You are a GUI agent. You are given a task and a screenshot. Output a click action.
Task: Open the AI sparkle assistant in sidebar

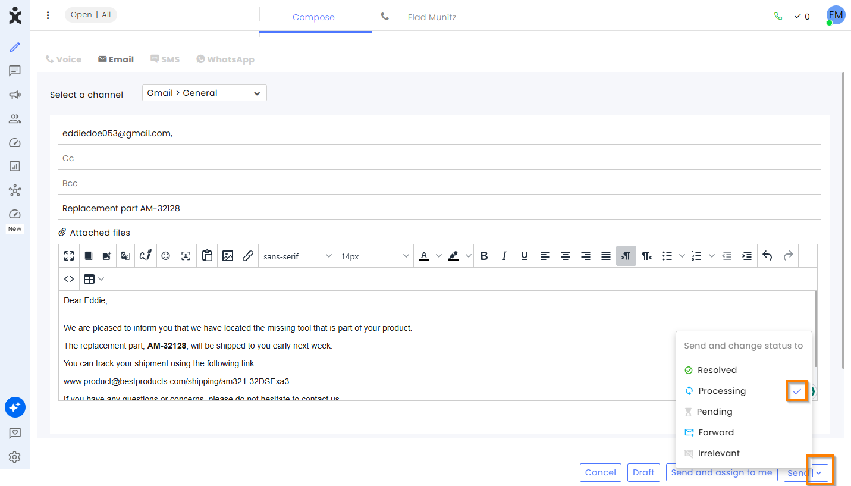(x=15, y=407)
